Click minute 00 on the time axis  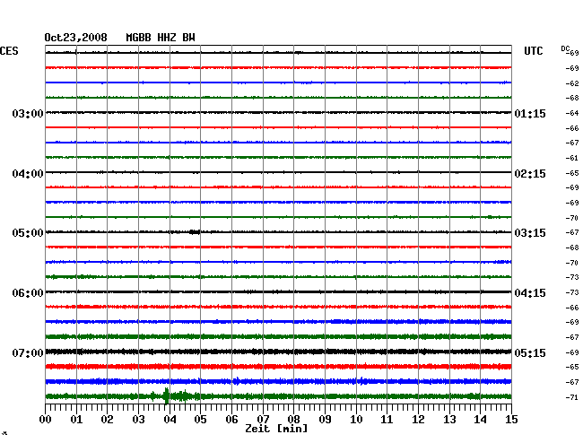pyautogui.click(x=46, y=420)
